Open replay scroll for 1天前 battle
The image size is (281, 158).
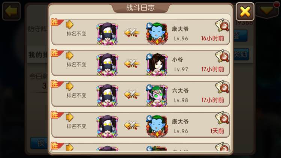pos(222,118)
